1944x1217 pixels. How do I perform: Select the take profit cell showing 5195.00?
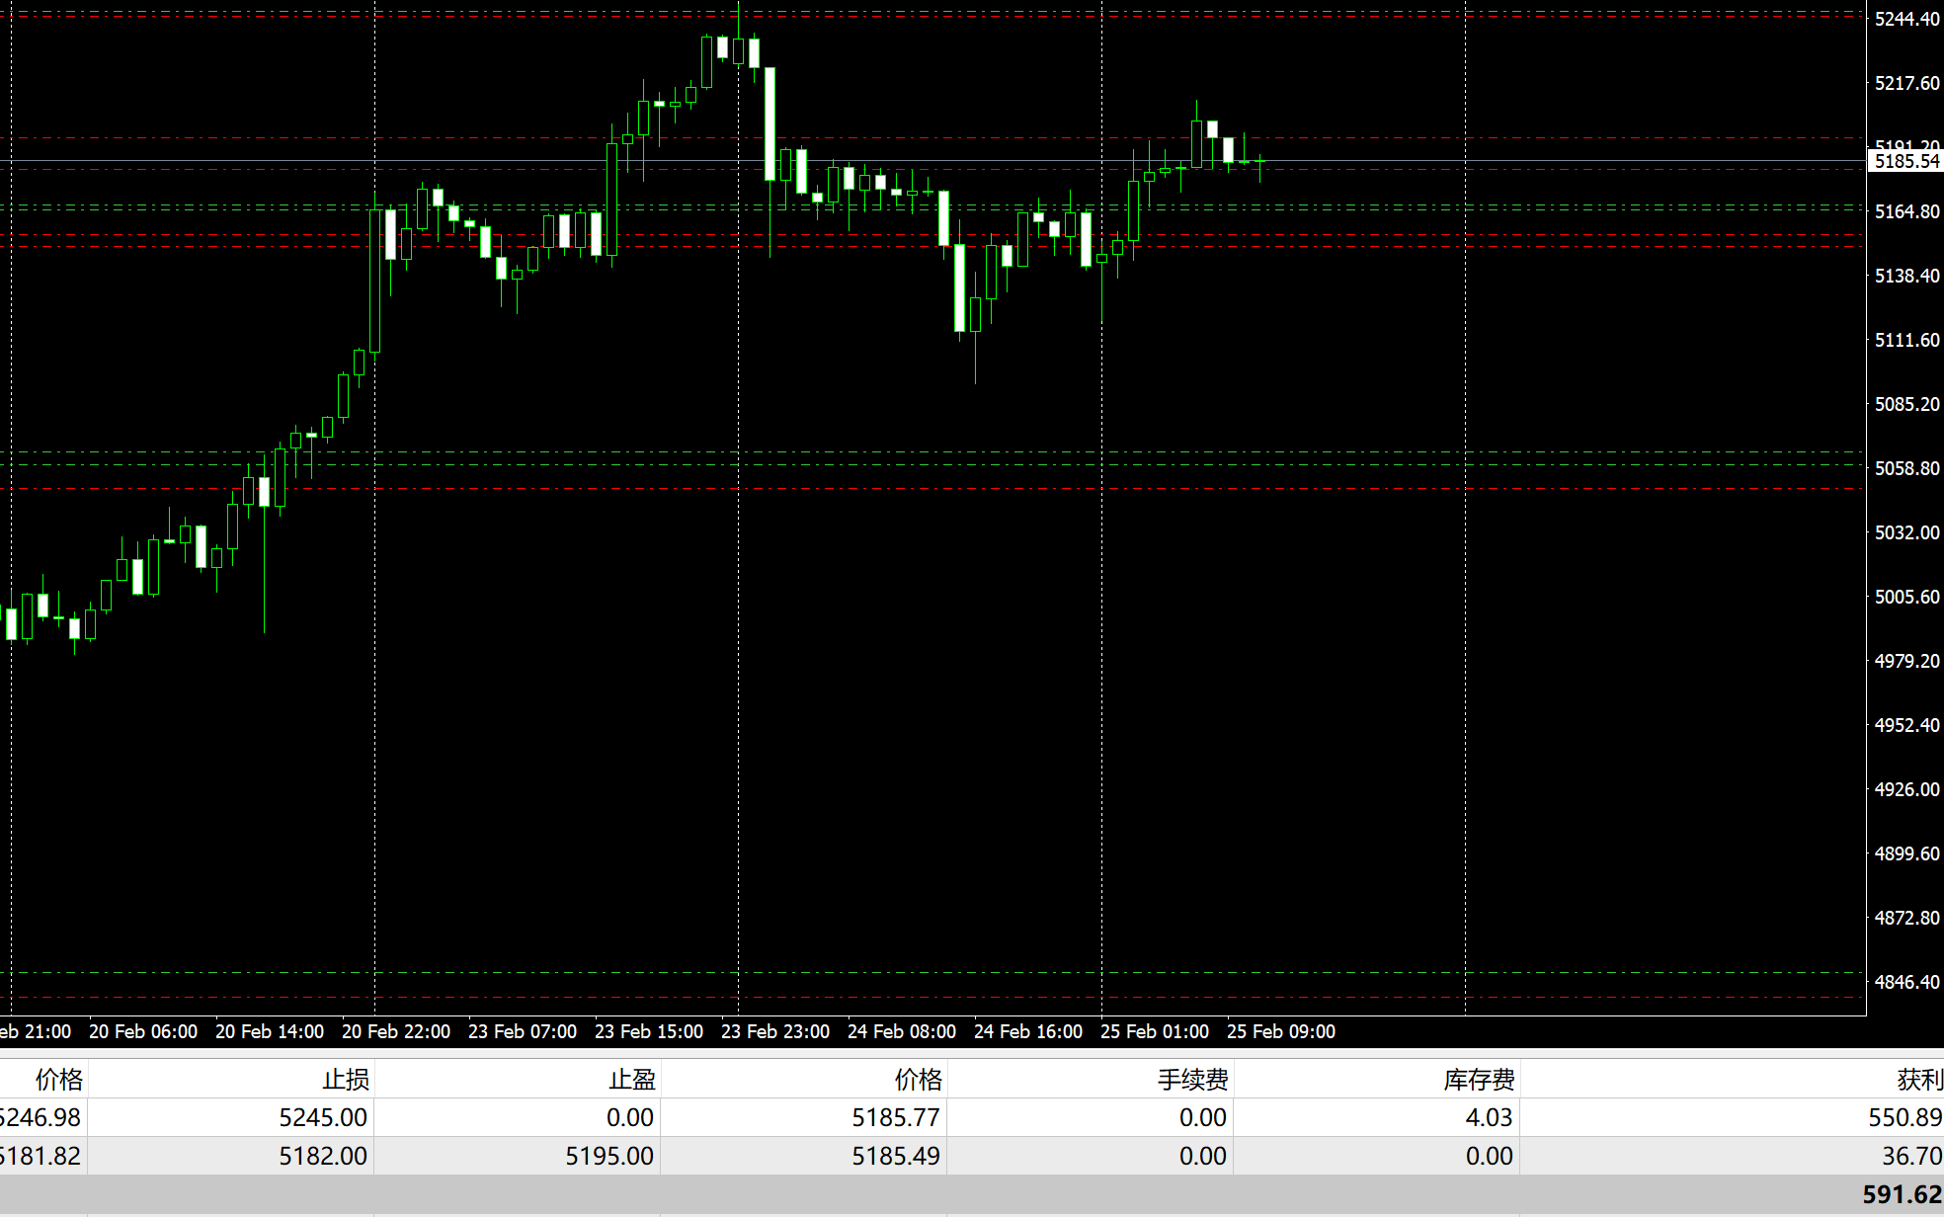608,1156
